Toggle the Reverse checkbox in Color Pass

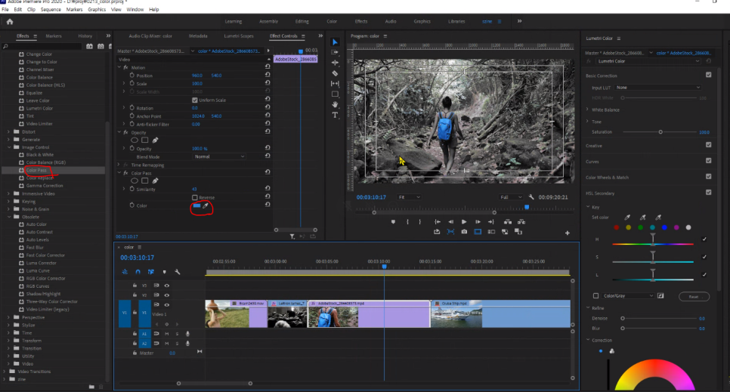[x=195, y=197]
